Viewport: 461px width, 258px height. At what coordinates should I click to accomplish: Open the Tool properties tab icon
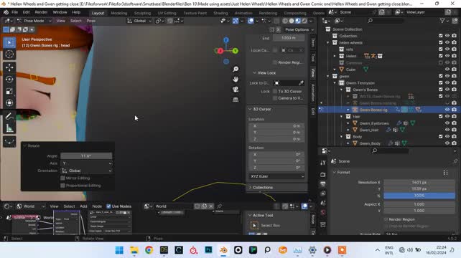coord(323,163)
